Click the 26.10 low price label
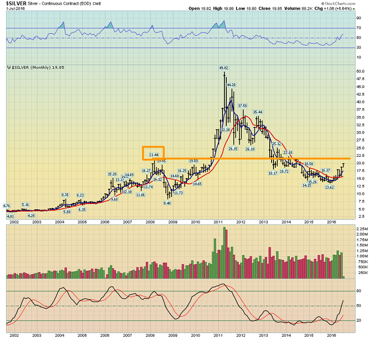Screen dimensions: 374x339 [250, 149]
